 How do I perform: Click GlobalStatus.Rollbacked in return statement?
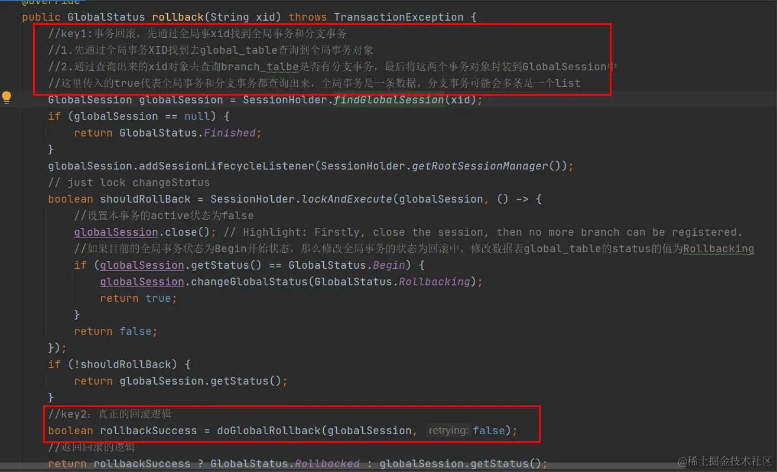285,464
